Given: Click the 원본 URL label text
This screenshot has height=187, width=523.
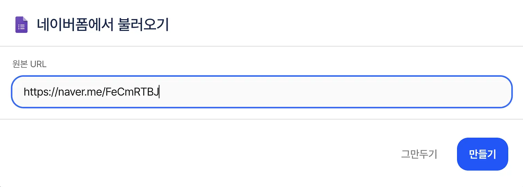Looking at the screenshot, I should tap(29, 64).
